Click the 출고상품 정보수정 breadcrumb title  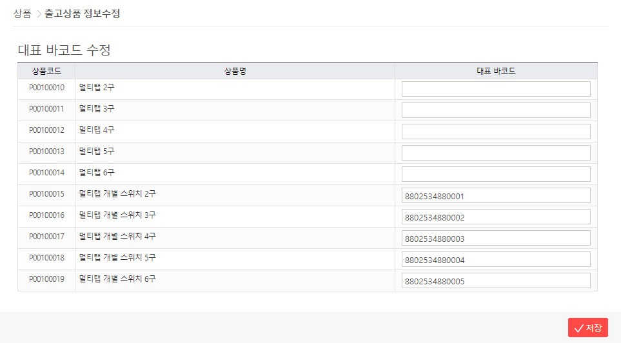coord(82,14)
